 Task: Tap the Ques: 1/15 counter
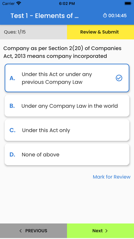(15, 32)
